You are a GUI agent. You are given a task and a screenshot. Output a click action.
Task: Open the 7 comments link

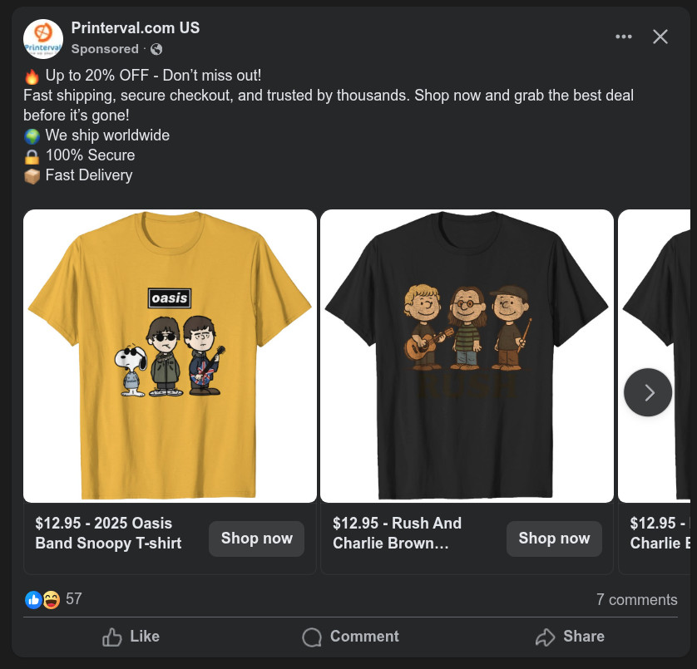tap(636, 600)
